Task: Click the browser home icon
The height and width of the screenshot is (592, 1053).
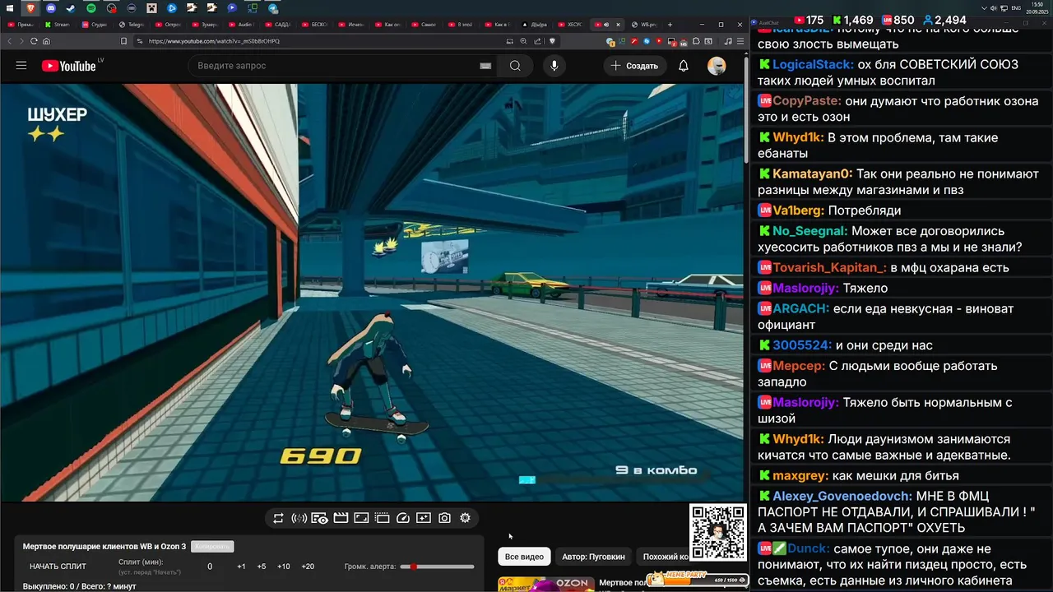Action: (46, 41)
